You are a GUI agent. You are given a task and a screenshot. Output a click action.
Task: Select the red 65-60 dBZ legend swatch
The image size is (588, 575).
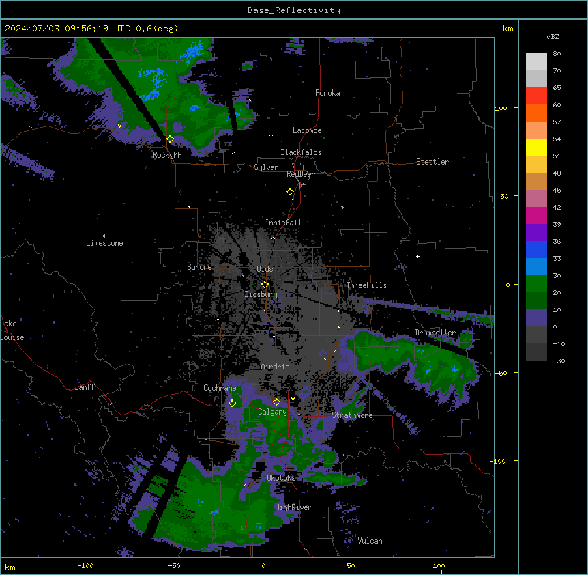click(536, 96)
